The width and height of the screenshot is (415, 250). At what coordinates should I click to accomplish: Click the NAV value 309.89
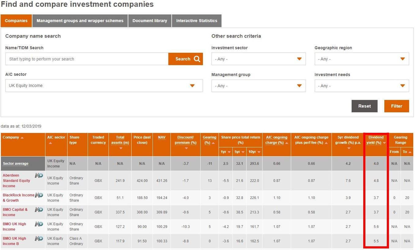(162, 212)
